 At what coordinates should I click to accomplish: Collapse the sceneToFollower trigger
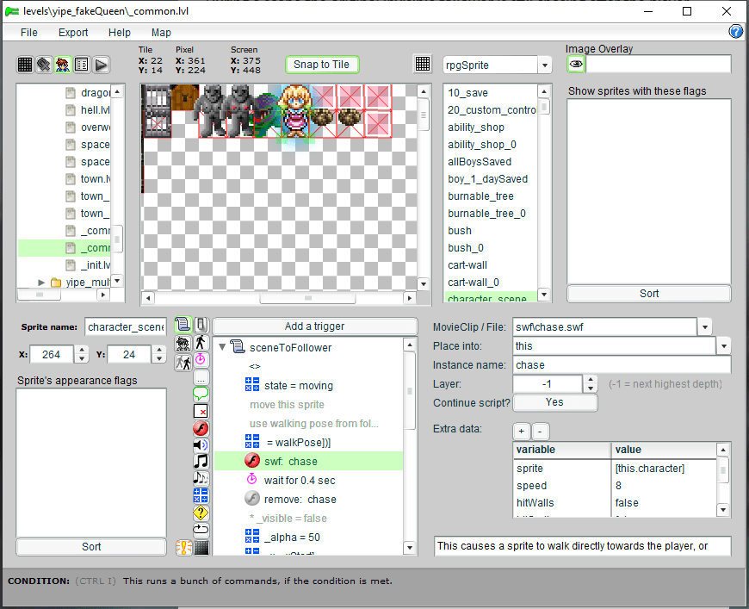(x=223, y=348)
